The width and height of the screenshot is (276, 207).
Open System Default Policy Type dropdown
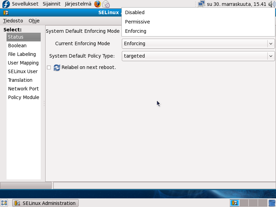coord(198,56)
